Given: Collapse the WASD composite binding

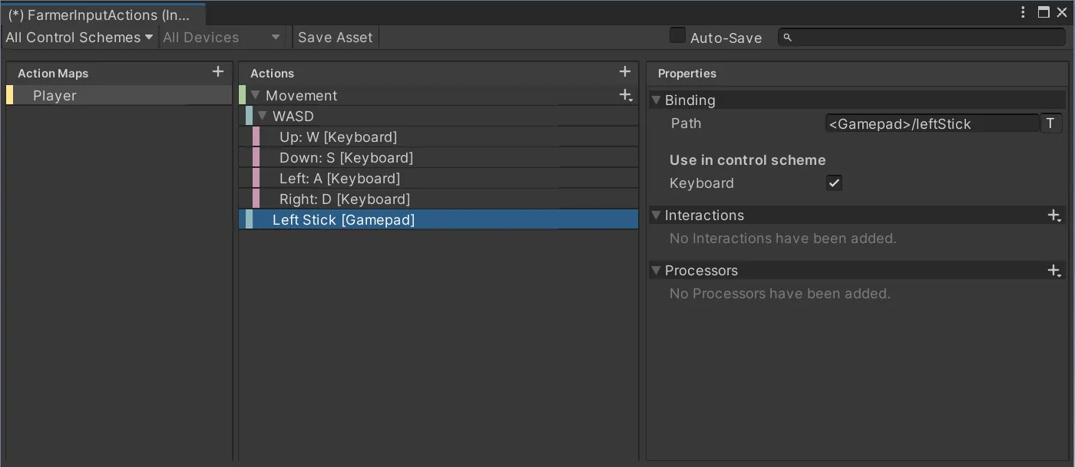Looking at the screenshot, I should 263,117.
